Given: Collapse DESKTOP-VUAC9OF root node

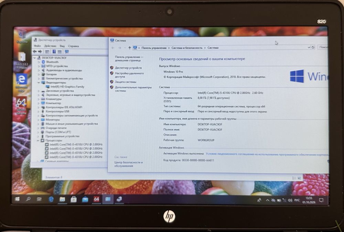Looking at the screenshot, I should click(35, 58).
